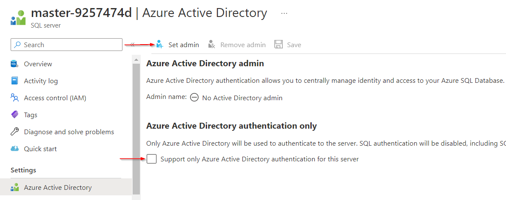
Task: Enable Support only Azure AD authentication checkbox
Action: click(152, 159)
